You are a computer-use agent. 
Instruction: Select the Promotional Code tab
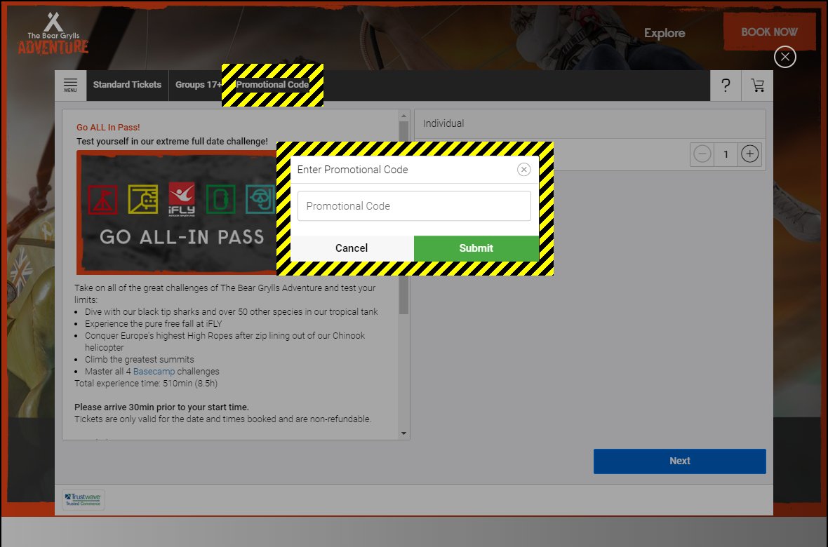click(272, 85)
